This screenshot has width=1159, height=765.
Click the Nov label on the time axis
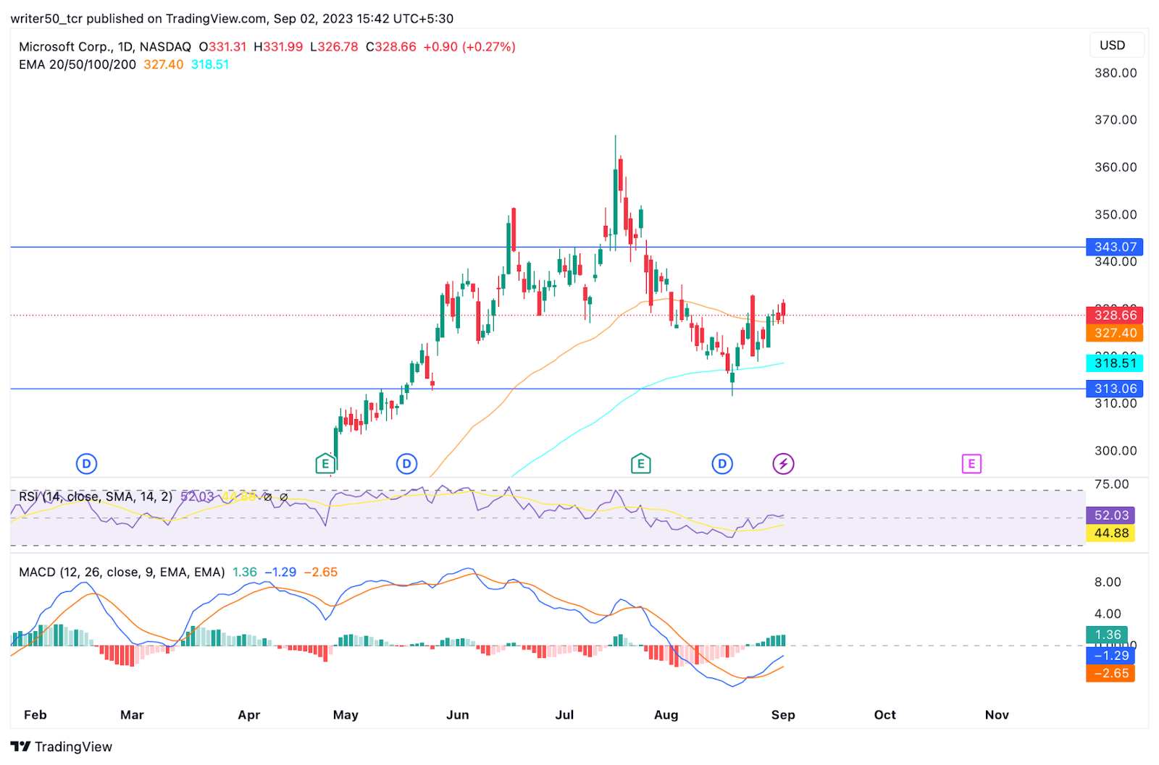click(x=997, y=714)
